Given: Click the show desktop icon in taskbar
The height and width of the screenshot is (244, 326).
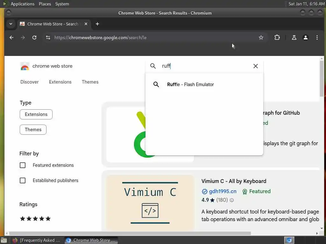Looking at the screenshot, I should (4, 240).
